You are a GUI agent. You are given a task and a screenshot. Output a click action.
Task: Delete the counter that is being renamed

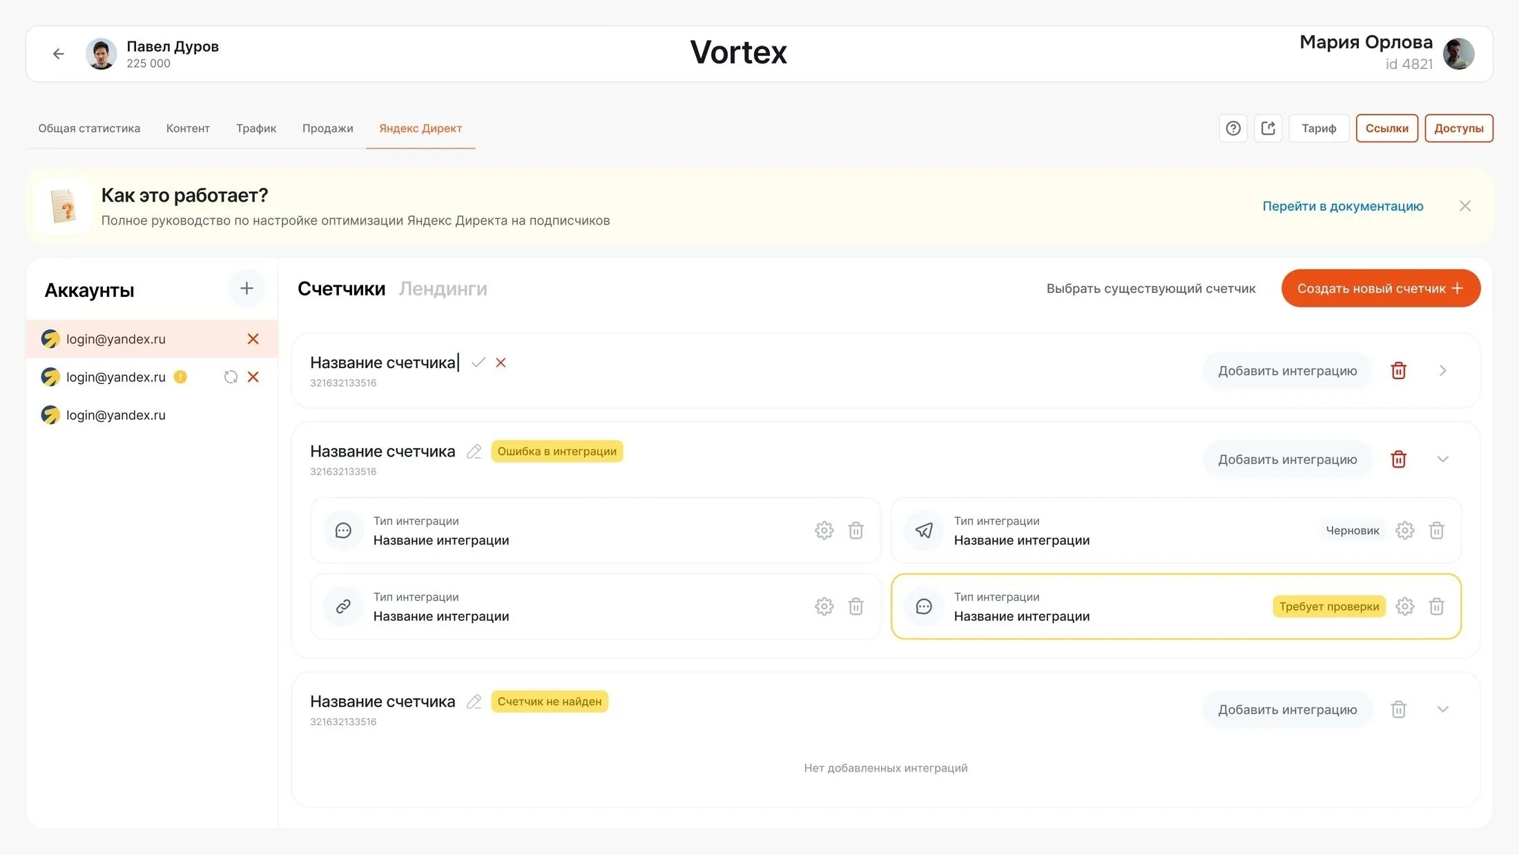[x=1398, y=371]
